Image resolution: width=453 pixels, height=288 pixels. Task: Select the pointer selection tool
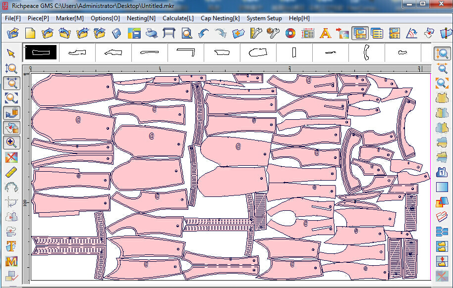coord(11,53)
